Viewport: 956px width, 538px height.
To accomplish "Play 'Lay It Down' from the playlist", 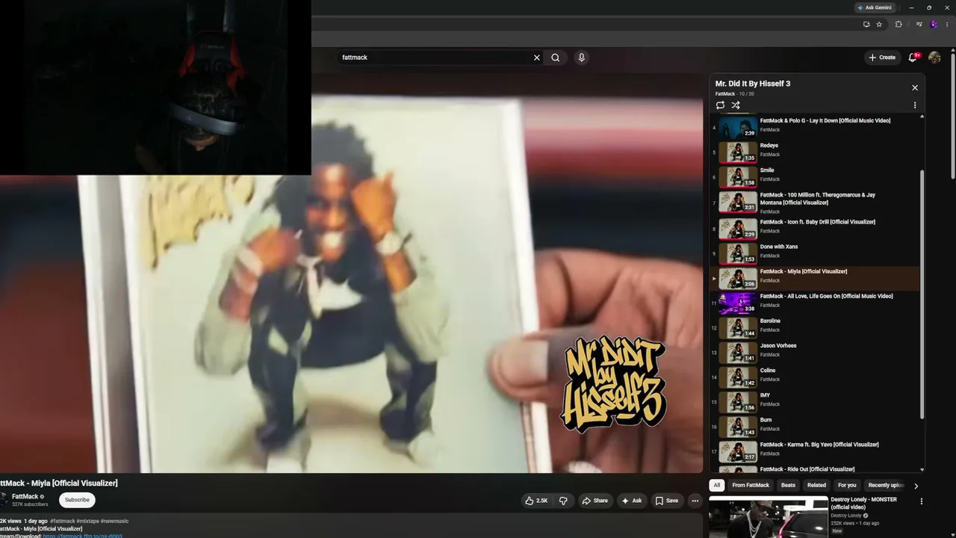I will point(816,128).
